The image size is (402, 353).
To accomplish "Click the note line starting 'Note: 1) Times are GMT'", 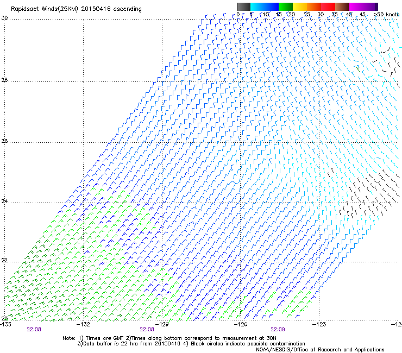I will 169,338.
